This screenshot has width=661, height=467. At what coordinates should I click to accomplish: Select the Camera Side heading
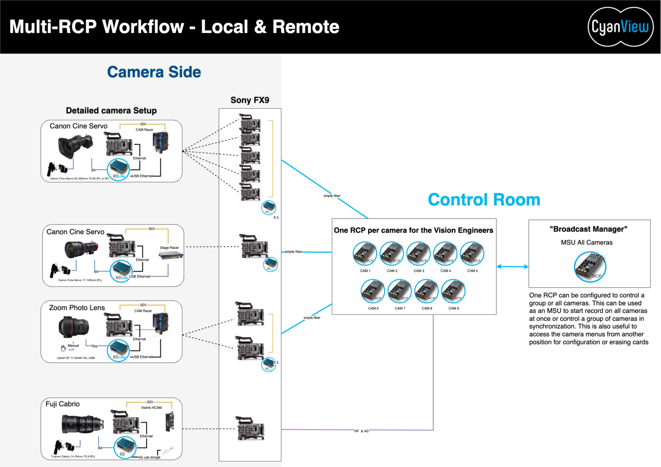point(154,72)
